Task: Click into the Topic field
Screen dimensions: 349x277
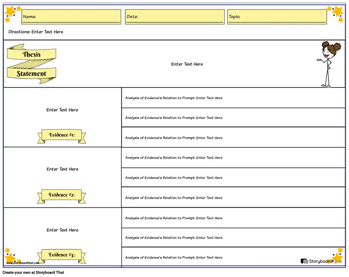Action: [x=277, y=17]
